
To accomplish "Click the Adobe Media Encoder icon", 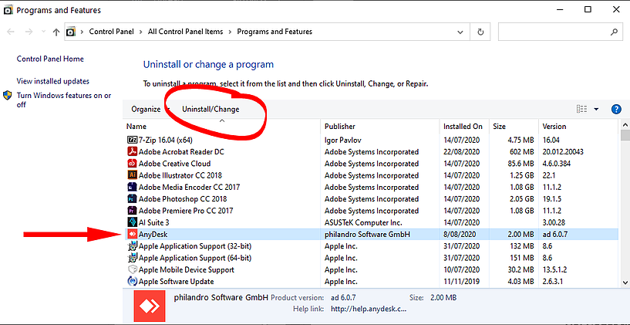I will (x=132, y=187).
